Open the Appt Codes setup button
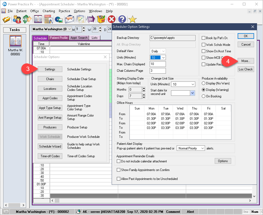263x215 pixels. (x=50, y=98)
